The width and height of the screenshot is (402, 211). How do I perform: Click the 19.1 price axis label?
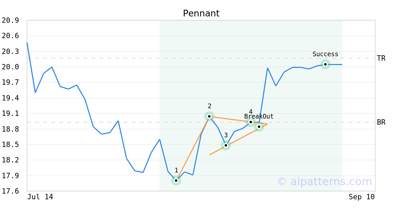(x=10, y=114)
